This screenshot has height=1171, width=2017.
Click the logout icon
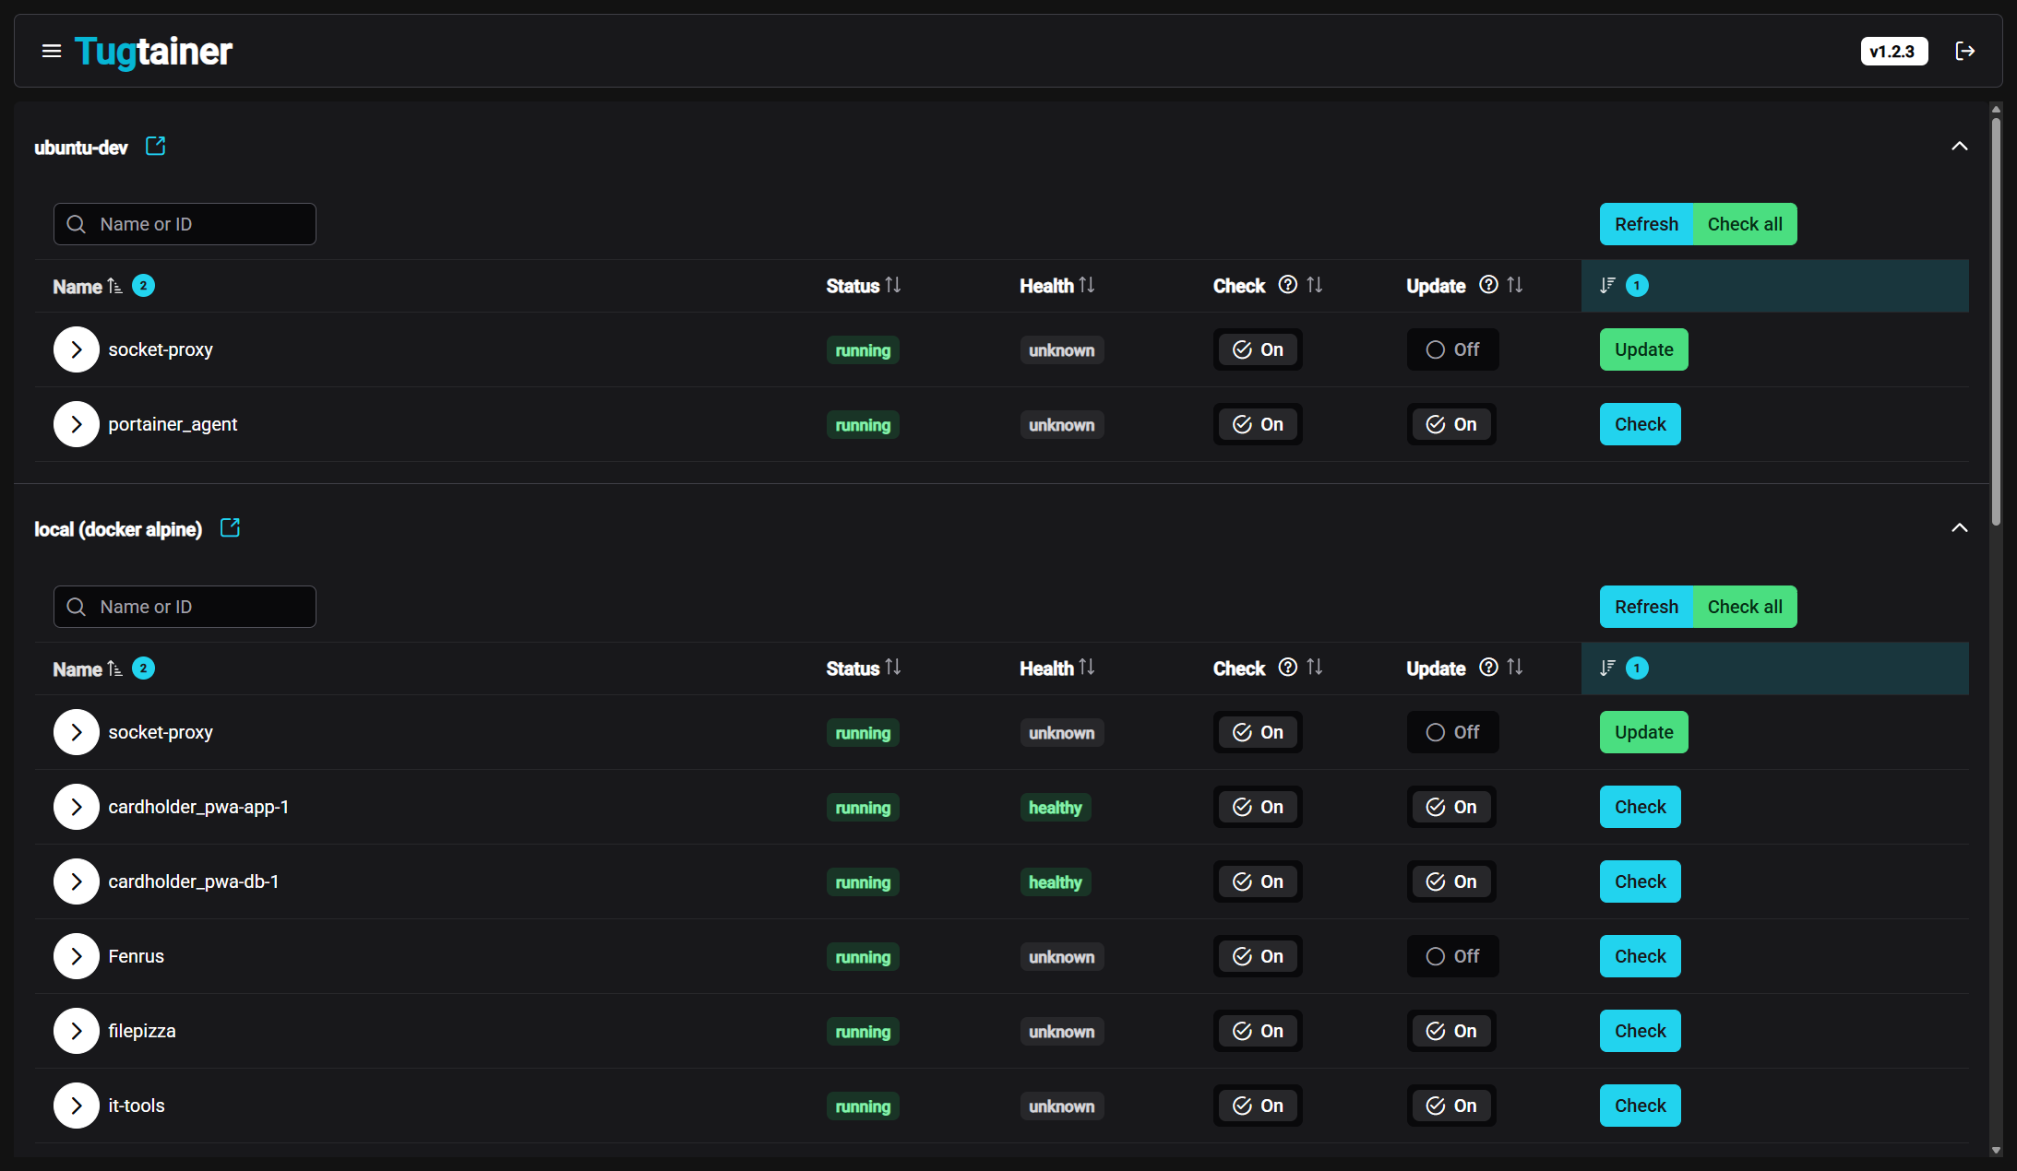tap(1964, 51)
